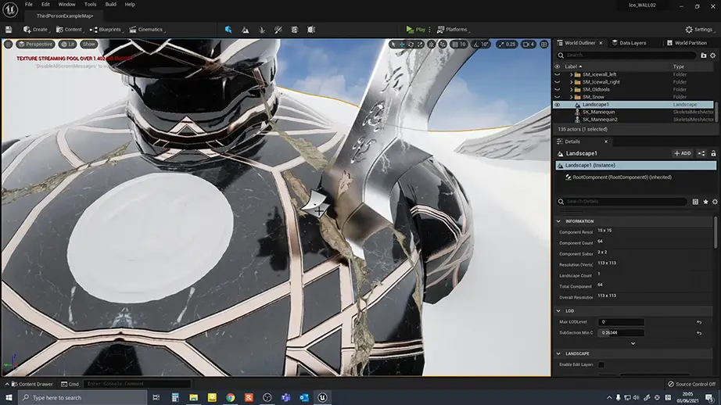Click the Max LODLevel value field

(622, 322)
